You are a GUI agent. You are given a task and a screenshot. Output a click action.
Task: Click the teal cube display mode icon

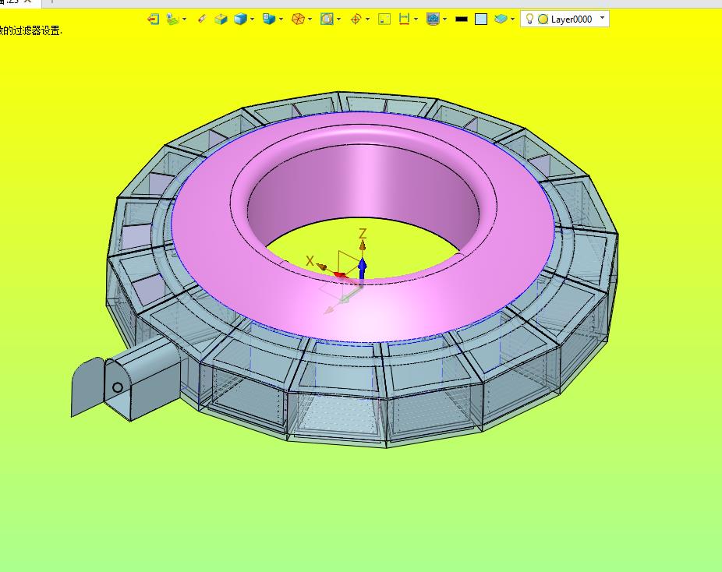click(269, 19)
